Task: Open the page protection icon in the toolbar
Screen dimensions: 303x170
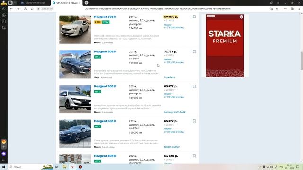Action: pyautogui.click(x=271, y=9)
